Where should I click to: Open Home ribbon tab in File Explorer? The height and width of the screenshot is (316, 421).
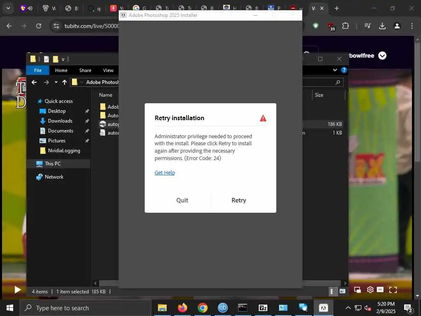tap(61, 70)
